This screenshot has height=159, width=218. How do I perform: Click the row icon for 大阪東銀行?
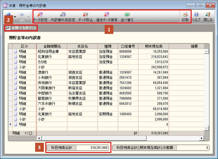(x=16, y=88)
